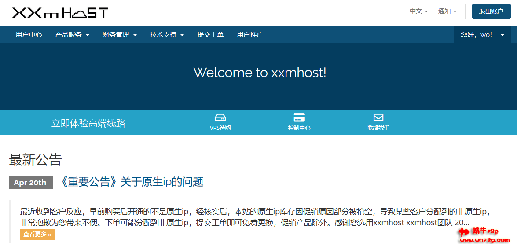Open the 《重要公告》关于原生ip的问题 announcement

pyautogui.click(x=131, y=182)
